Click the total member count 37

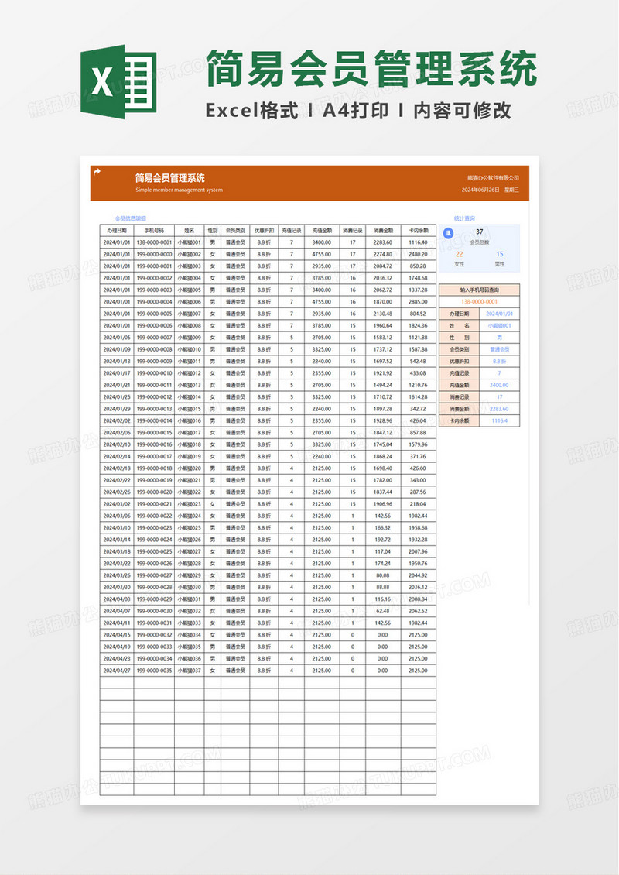click(x=480, y=232)
